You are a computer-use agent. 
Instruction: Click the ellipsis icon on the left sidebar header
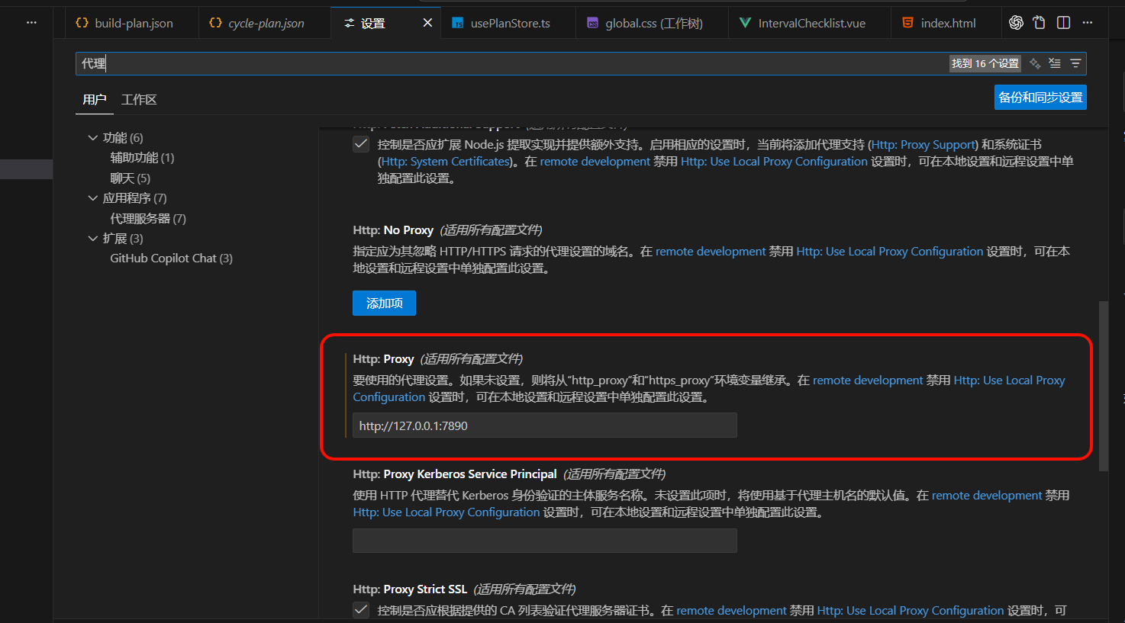(x=31, y=23)
